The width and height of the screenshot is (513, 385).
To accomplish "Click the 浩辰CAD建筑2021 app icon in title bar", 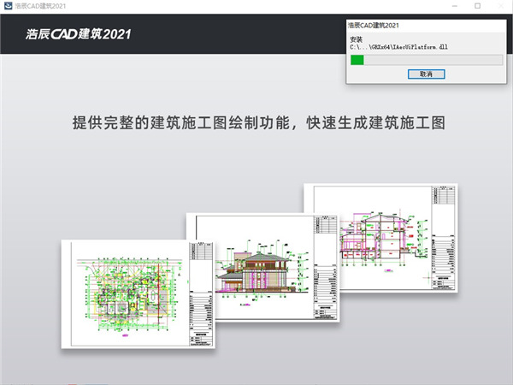I will click(x=8, y=6).
